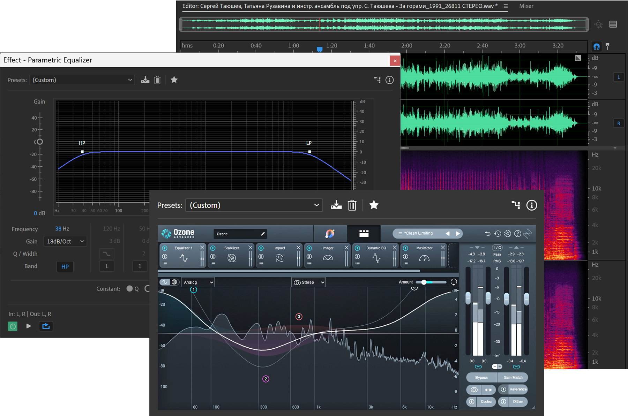Screen dimensions: 628x416
Task: Go to previous Ozone preset
Action: coord(448,233)
